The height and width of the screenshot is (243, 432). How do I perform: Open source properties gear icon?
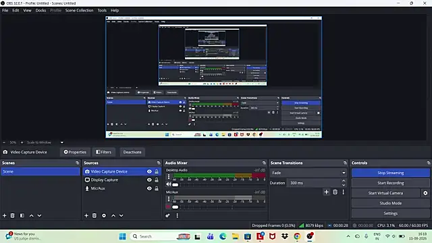click(104, 215)
